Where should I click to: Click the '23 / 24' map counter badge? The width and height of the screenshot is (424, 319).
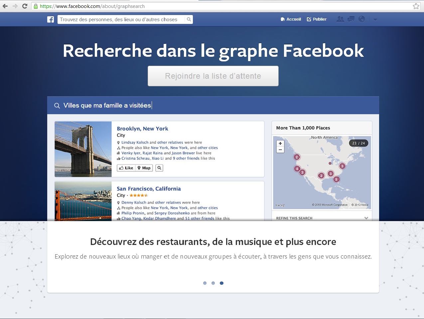(x=358, y=143)
